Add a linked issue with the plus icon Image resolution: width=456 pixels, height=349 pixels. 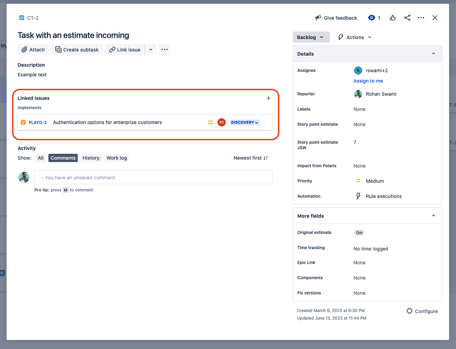point(269,98)
